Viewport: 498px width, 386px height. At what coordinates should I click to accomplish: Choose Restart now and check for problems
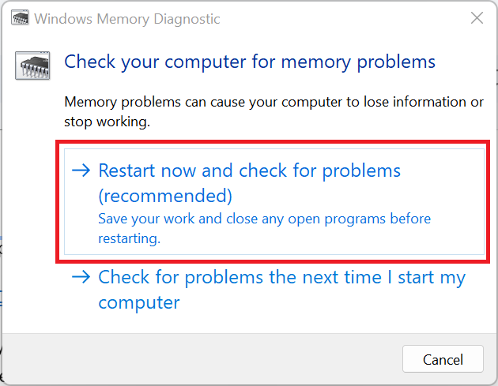click(x=249, y=171)
